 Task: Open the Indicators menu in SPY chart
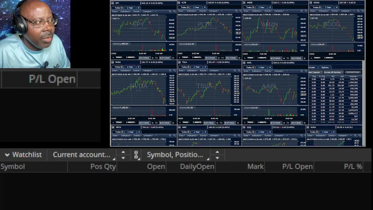pos(126,11)
